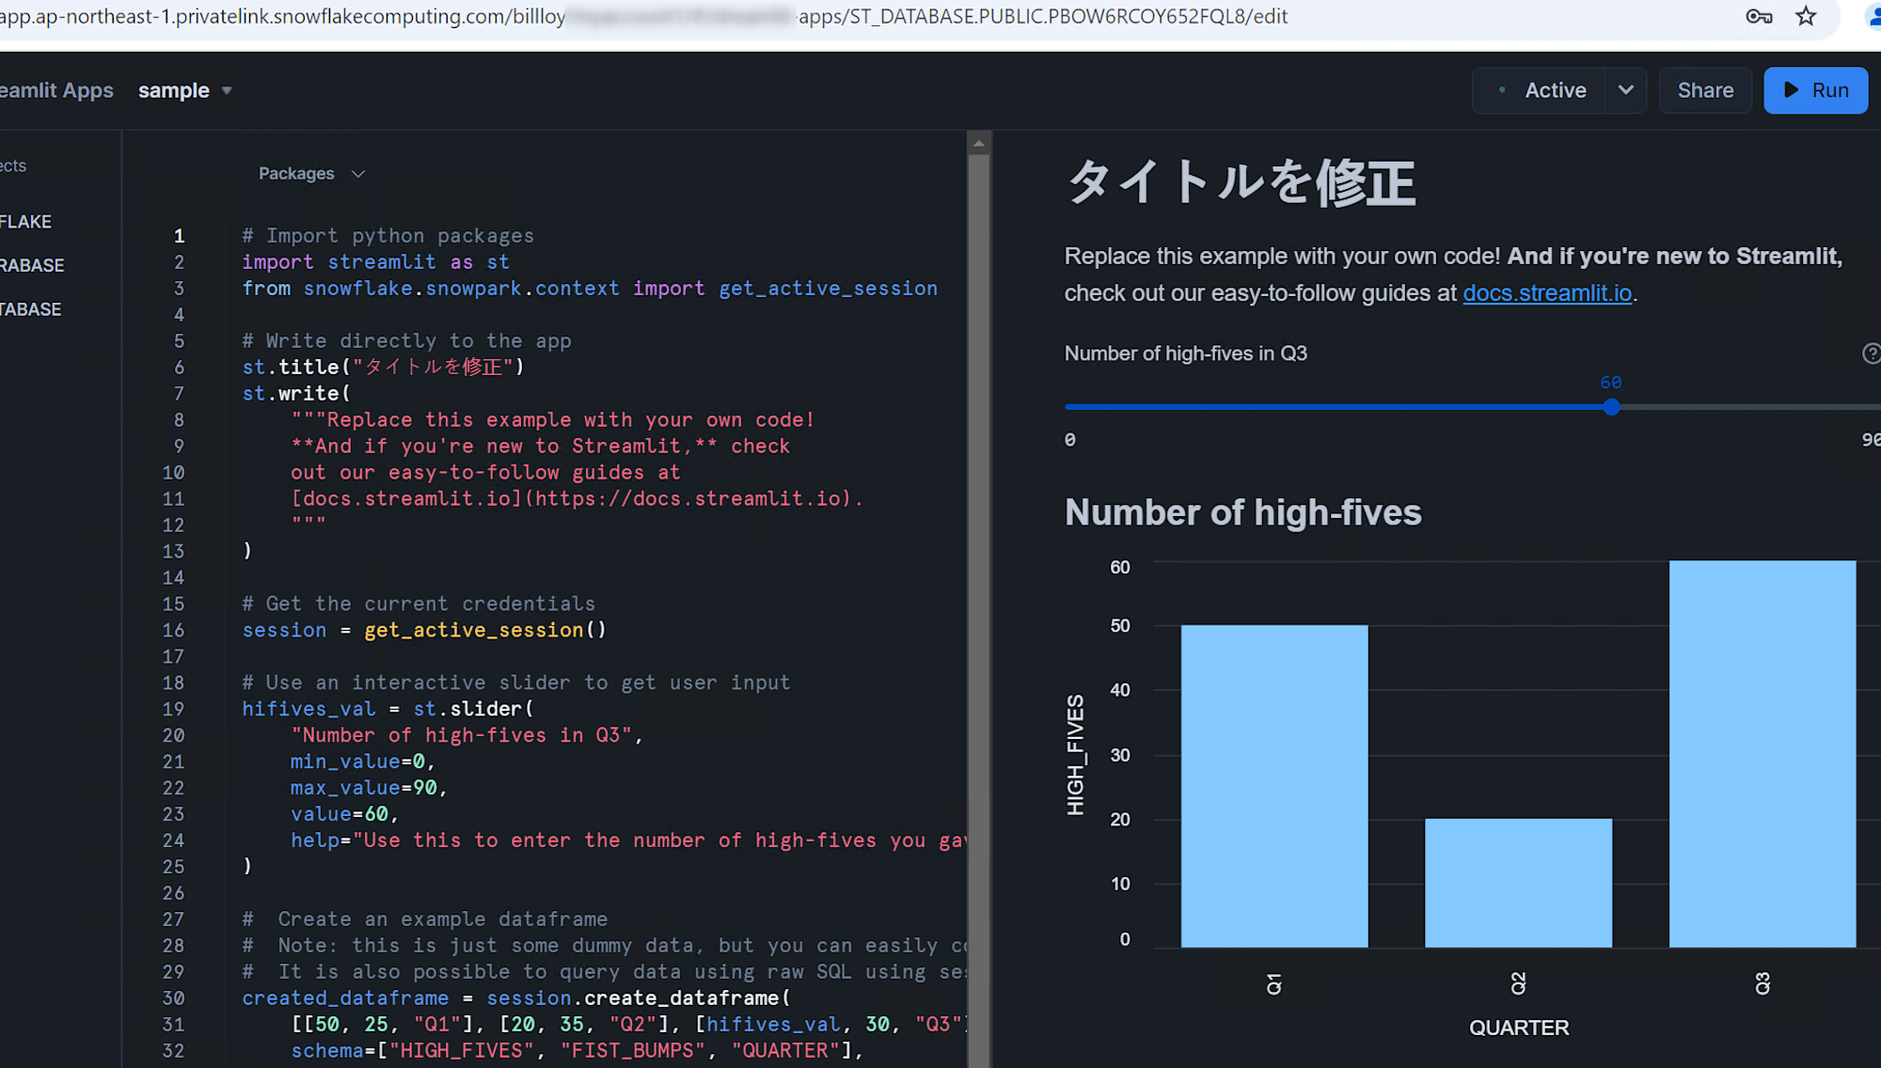Place cursor on the st.title line
The width and height of the screenshot is (1881, 1068).
coord(383,368)
